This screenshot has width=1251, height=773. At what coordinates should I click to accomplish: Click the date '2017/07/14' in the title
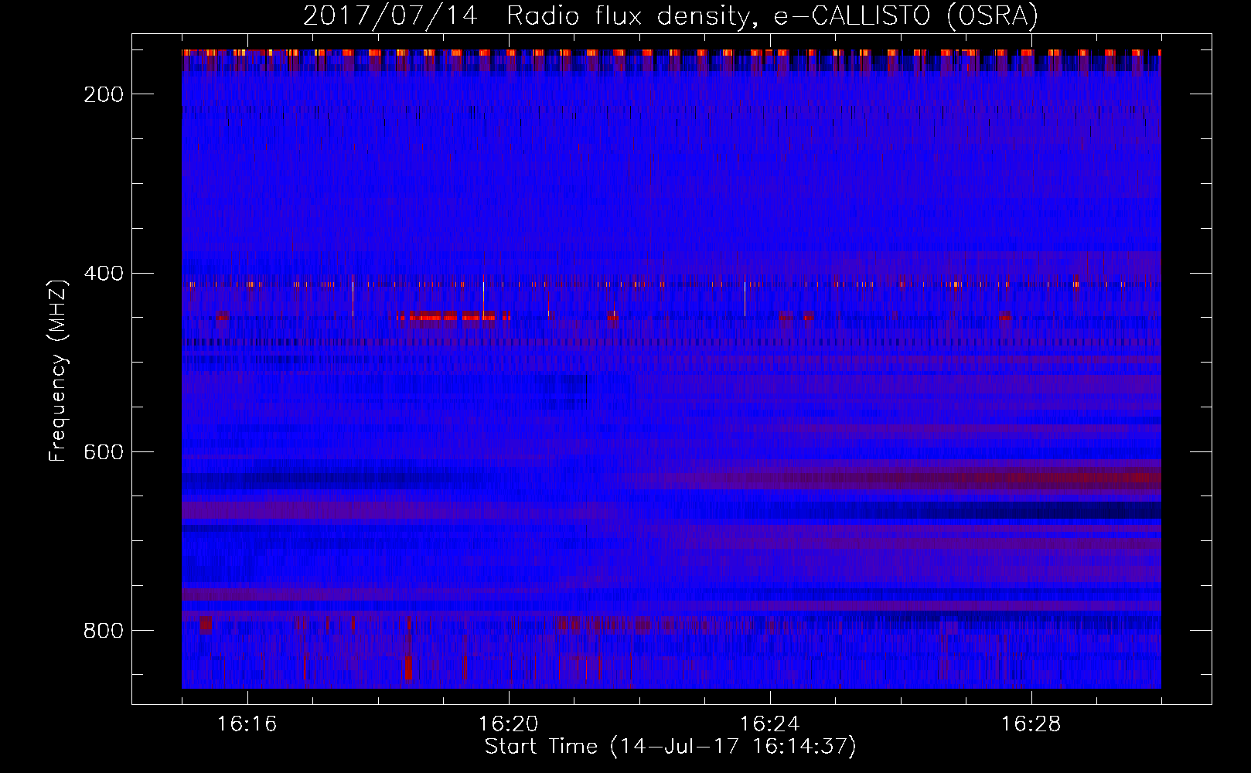click(x=390, y=16)
